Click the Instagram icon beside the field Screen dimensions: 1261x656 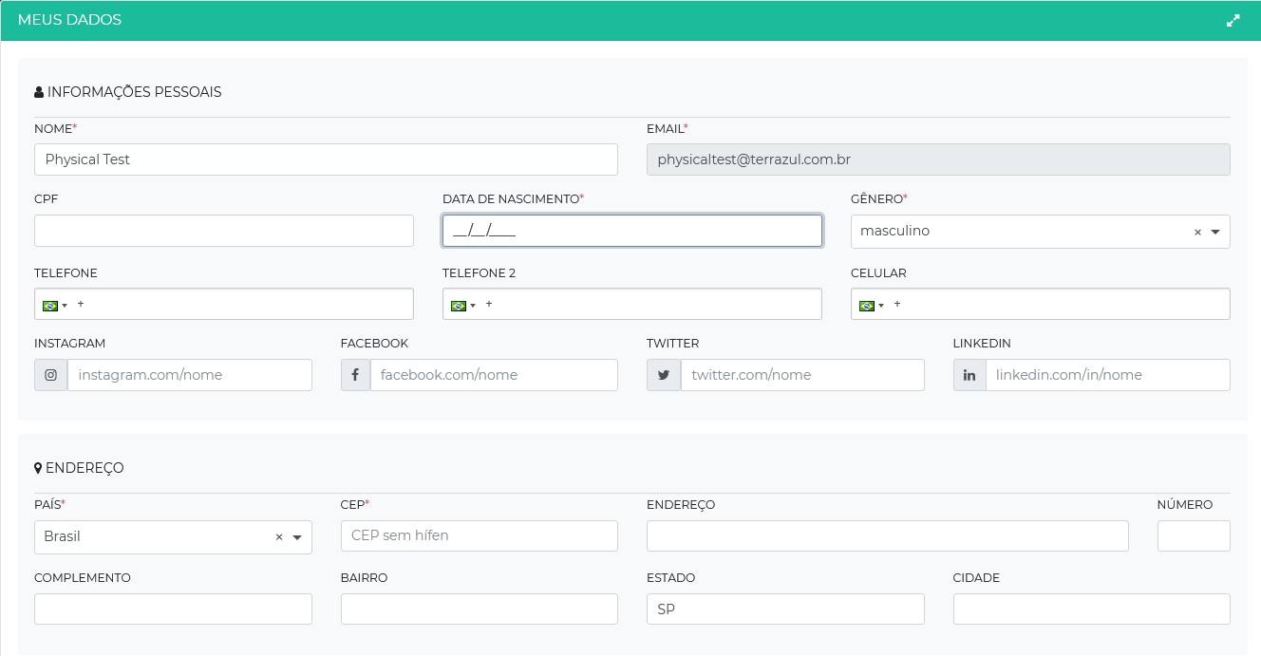[x=51, y=375]
